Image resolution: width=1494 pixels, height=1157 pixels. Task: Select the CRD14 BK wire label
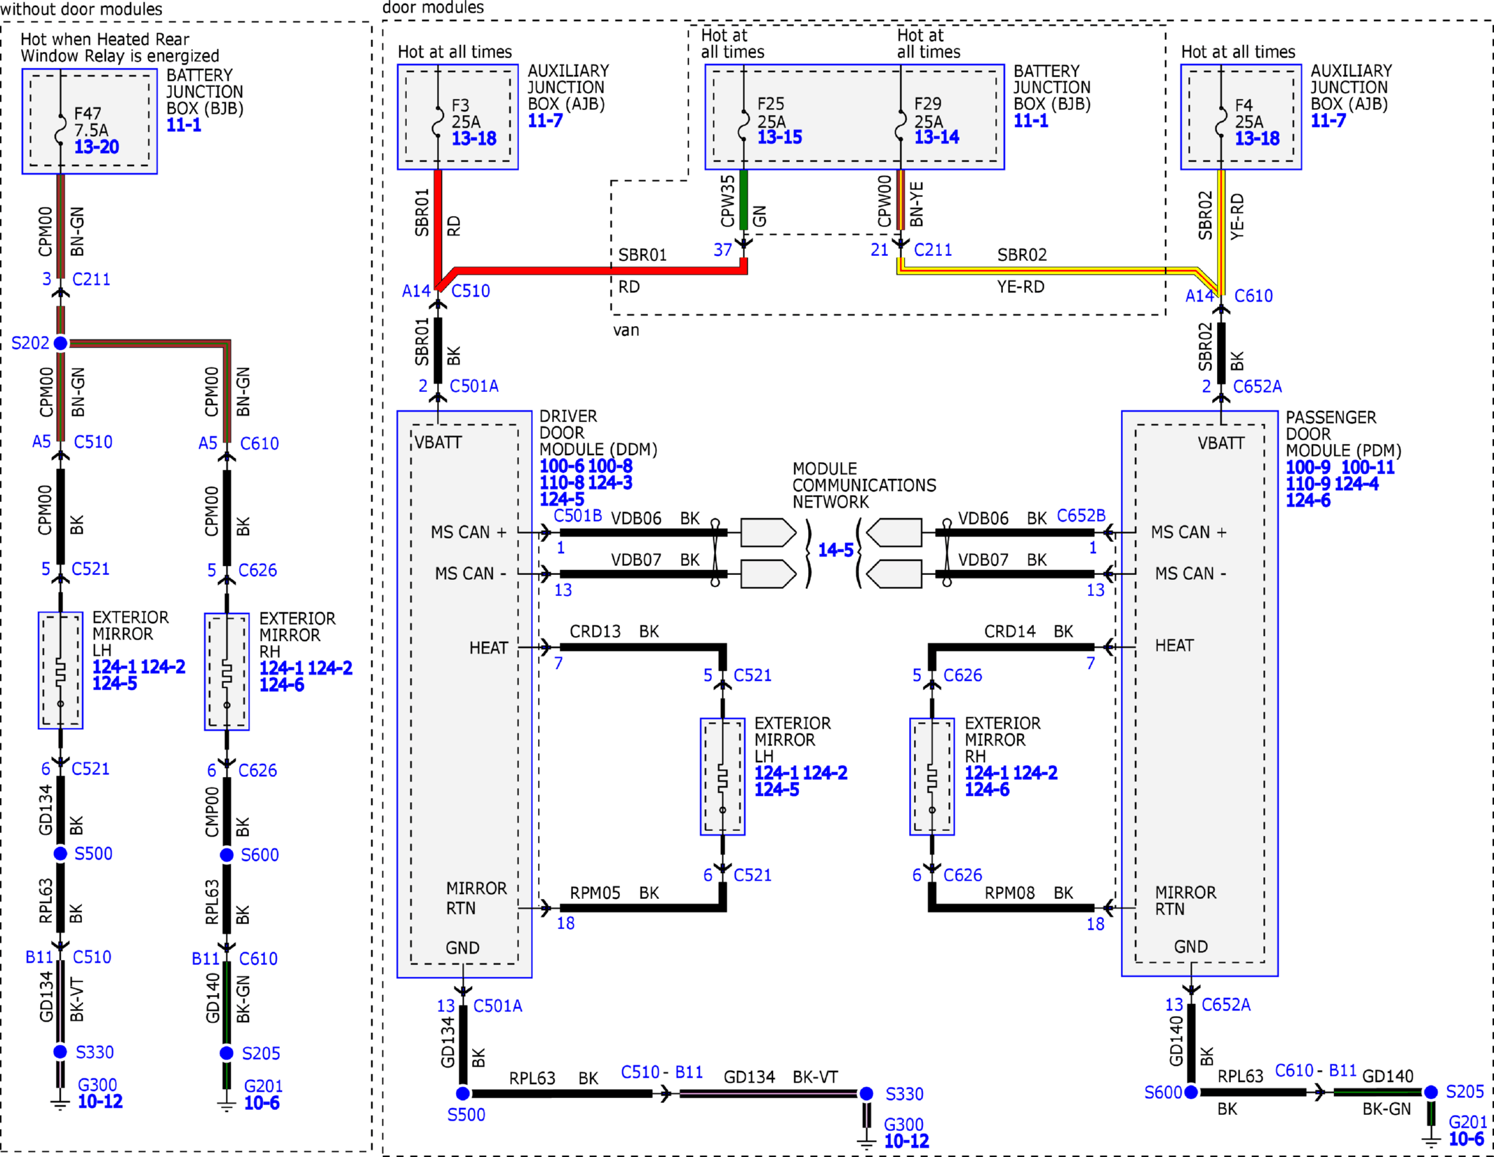[x=1028, y=631]
